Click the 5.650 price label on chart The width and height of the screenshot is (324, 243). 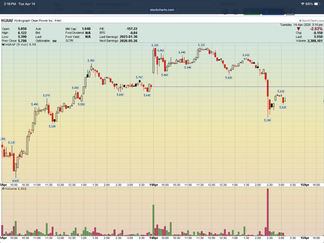pyautogui.click(x=120, y=95)
